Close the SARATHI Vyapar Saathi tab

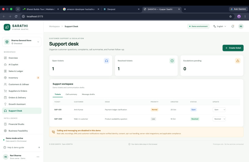[179, 9]
